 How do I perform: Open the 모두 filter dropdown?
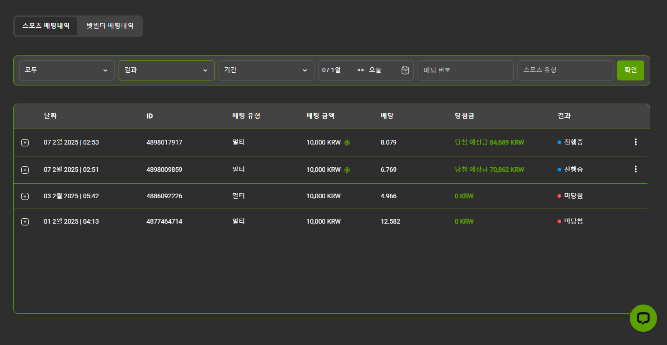(67, 70)
